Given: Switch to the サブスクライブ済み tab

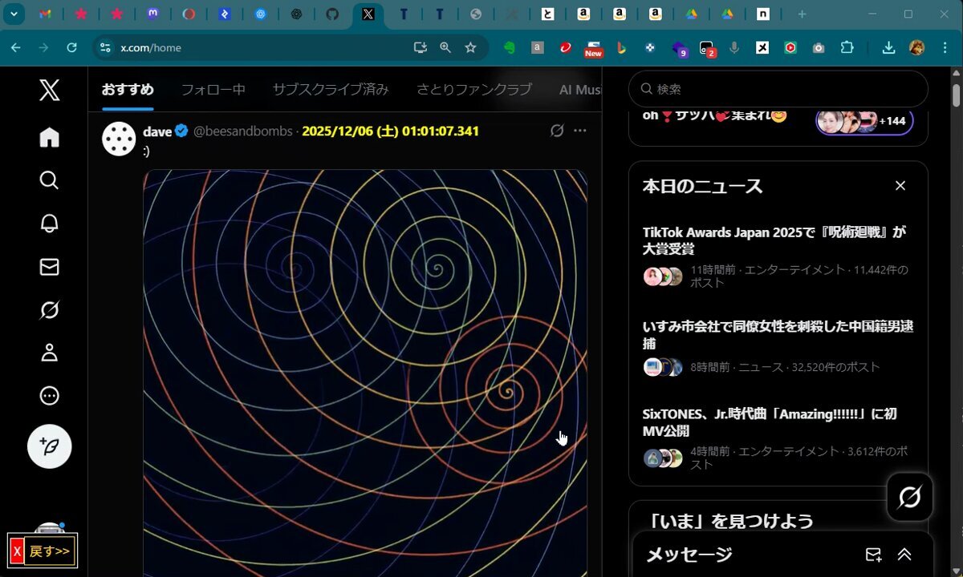Looking at the screenshot, I should pos(331,90).
